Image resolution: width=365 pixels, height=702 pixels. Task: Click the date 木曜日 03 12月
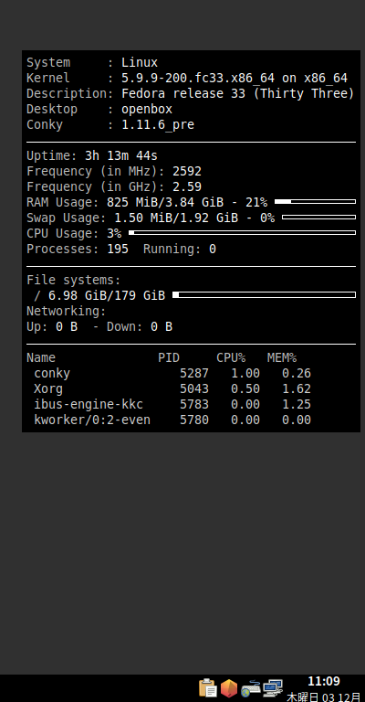coord(323,697)
